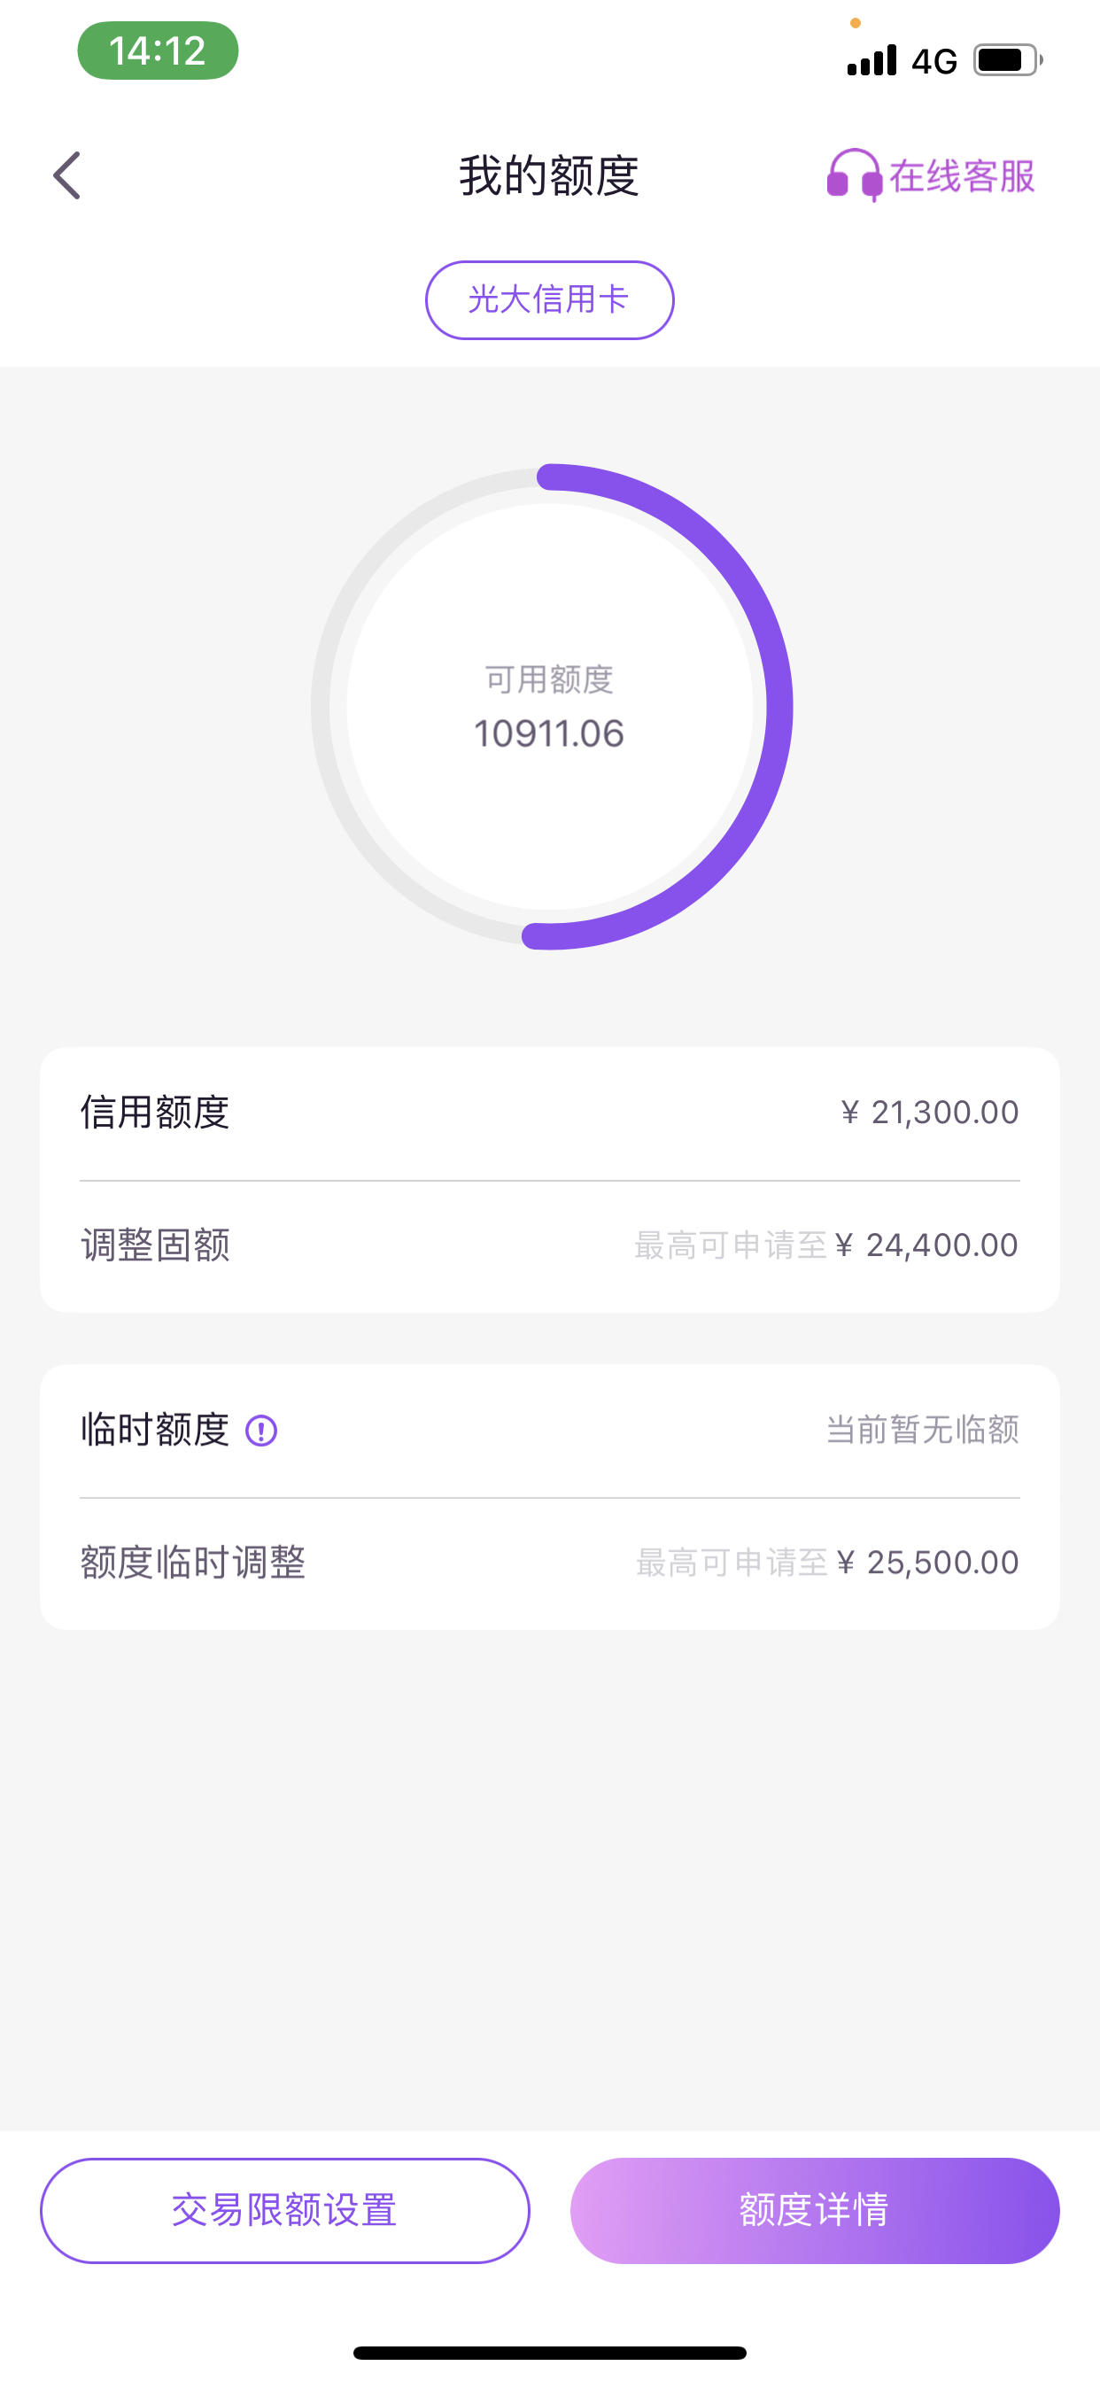Tap the 交易限额设置 button

284,2211
